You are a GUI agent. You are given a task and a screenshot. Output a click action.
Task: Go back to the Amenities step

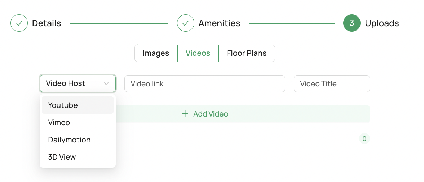pos(219,23)
